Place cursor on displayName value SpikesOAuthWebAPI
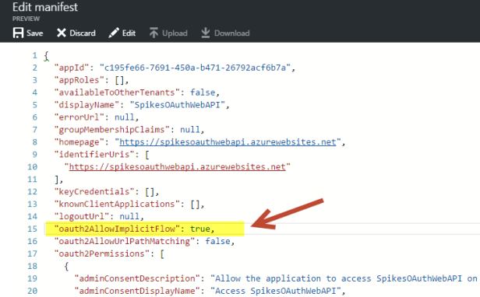The width and height of the screenshot is (480, 297). pos(177,105)
